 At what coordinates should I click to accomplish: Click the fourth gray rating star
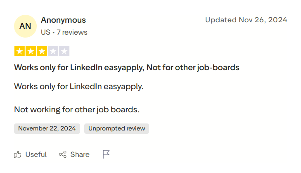(53, 51)
